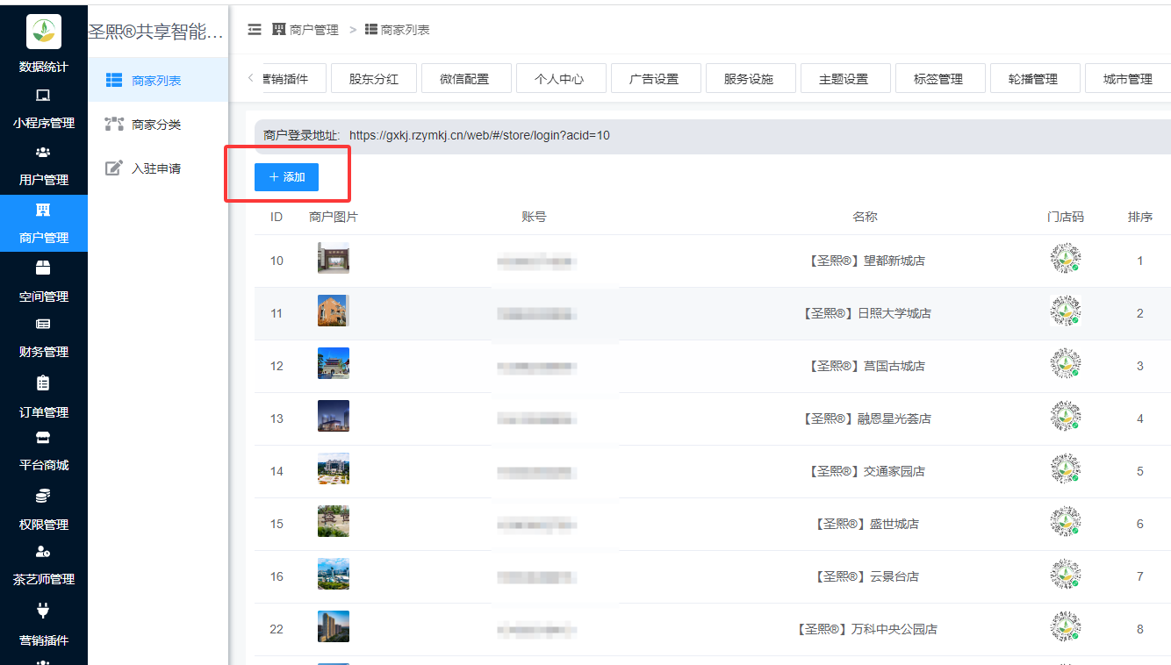Click the app logo at top left
The width and height of the screenshot is (1171, 665).
(44, 32)
